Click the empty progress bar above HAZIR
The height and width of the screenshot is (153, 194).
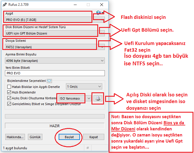pyautogui.click(x=55, y=116)
